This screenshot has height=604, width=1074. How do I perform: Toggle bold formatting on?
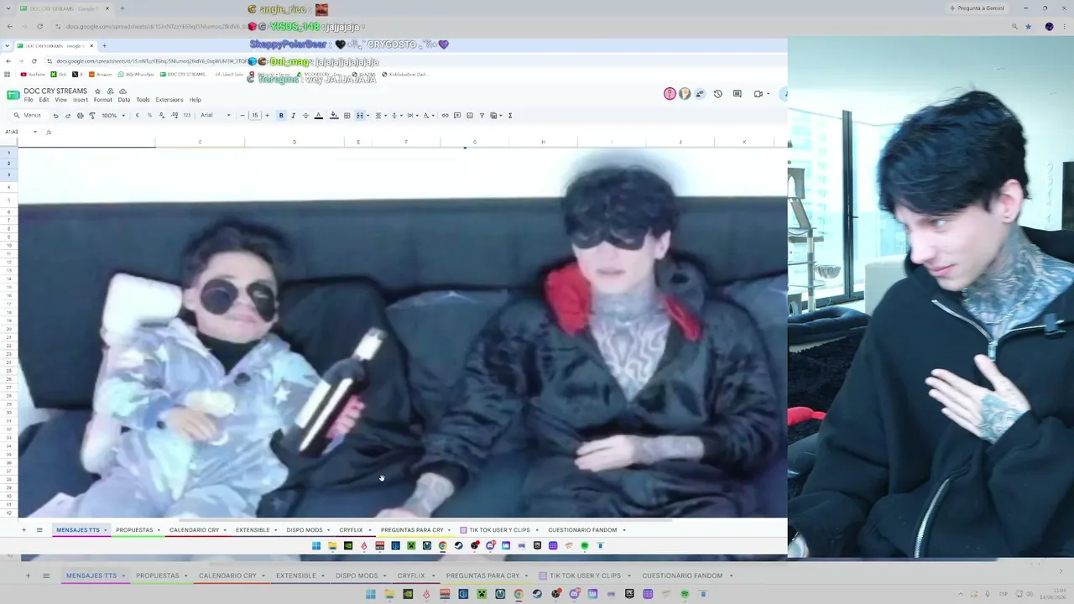[x=281, y=116]
